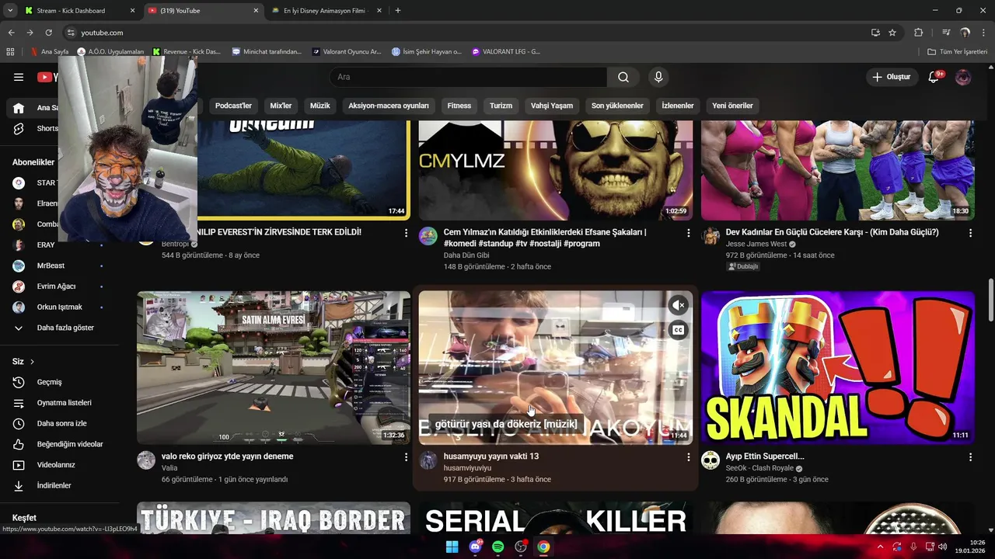Open options for Dev Kadınlar video

(970, 233)
